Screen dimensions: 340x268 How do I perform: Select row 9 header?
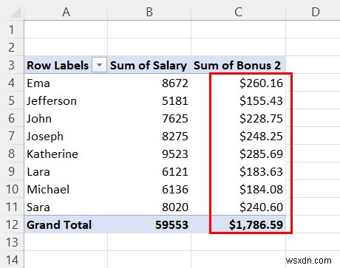click(x=12, y=171)
